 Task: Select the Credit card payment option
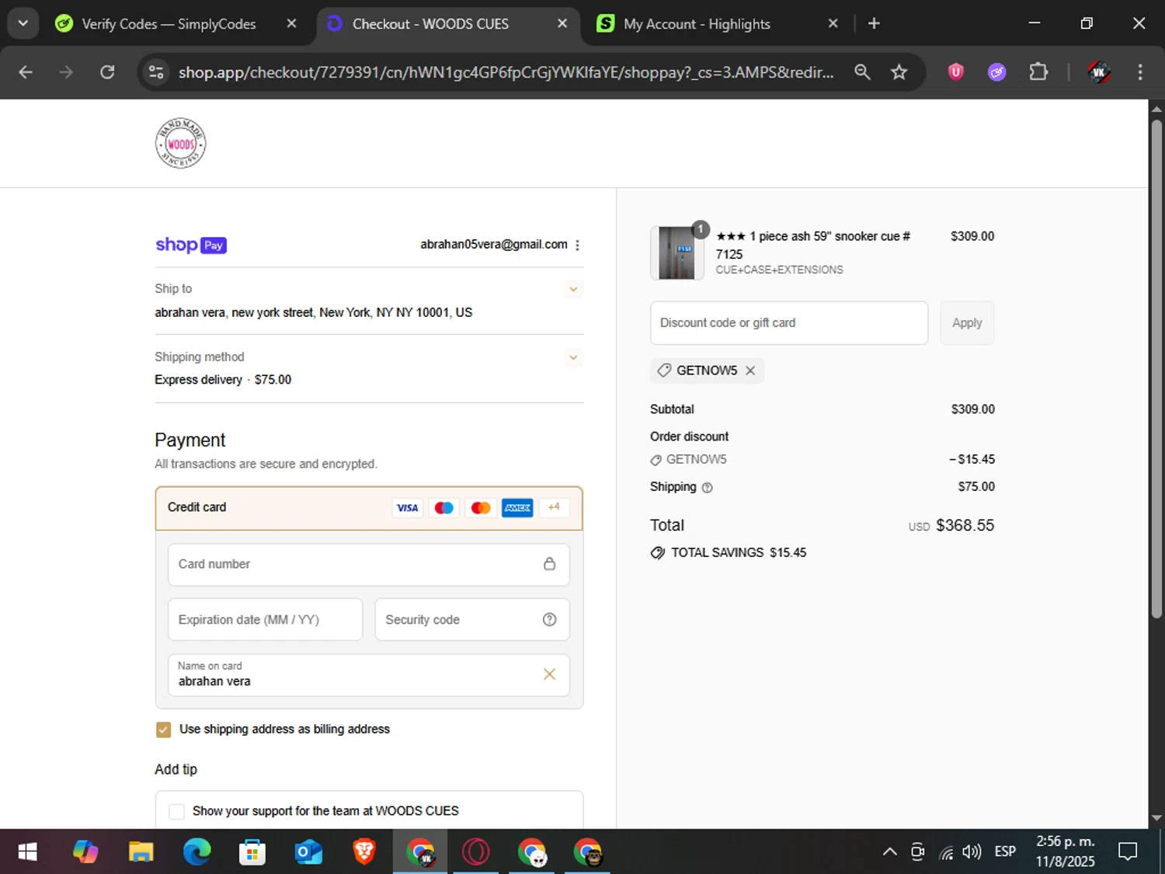pyautogui.click(x=369, y=508)
